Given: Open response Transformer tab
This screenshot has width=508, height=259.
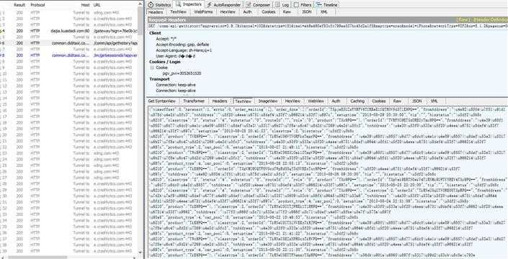Looking at the screenshot, I should coord(194,101).
